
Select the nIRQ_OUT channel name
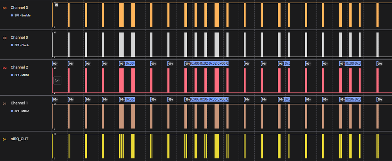tap(20, 139)
